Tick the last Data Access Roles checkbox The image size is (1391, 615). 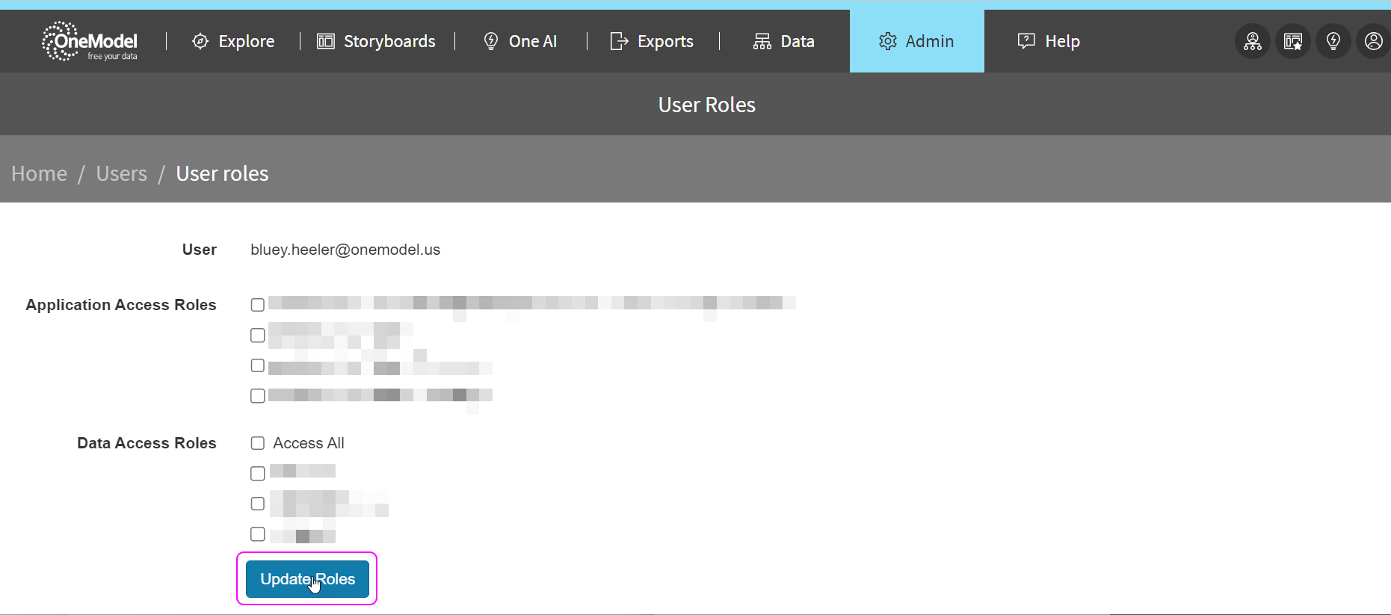click(x=258, y=534)
